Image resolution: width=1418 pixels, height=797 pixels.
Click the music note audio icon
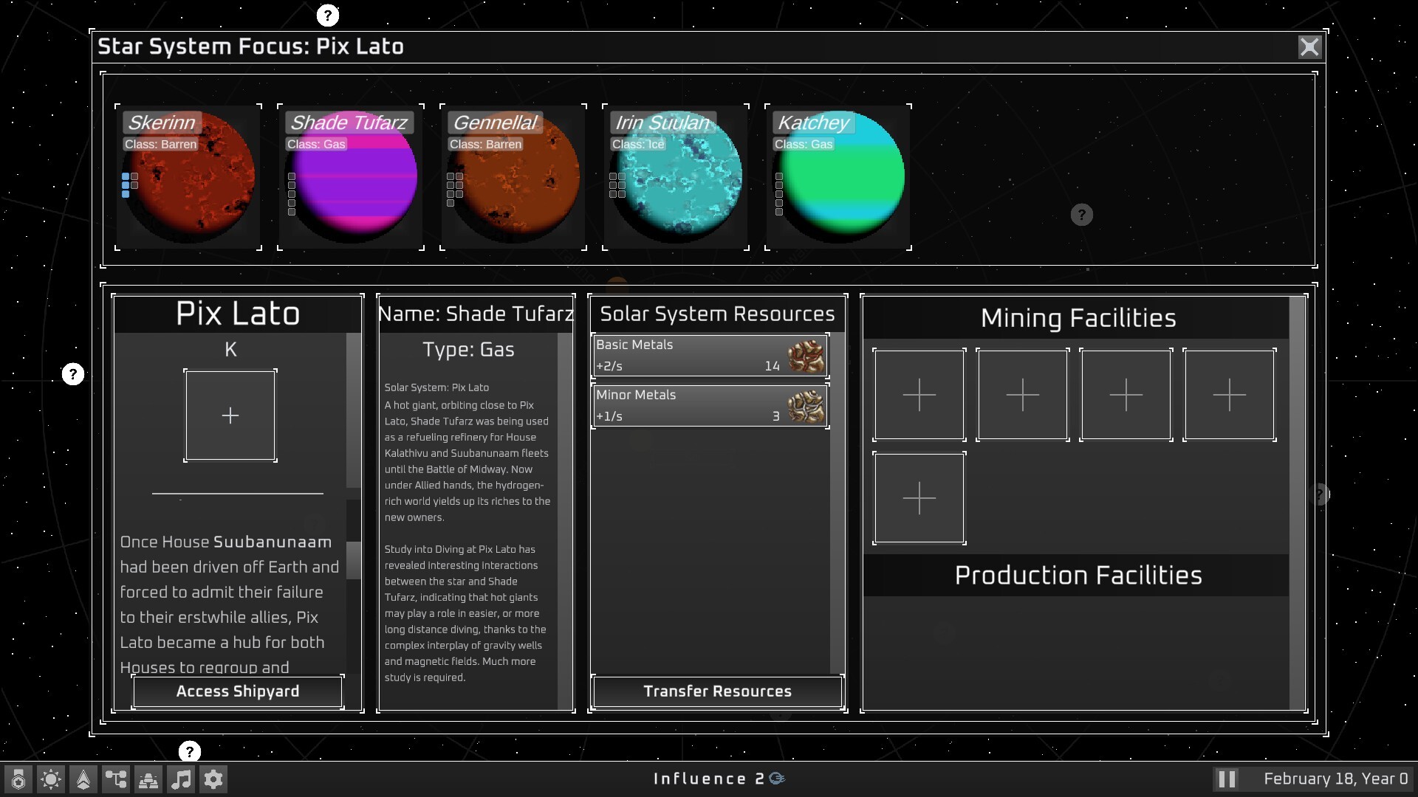pos(181,779)
